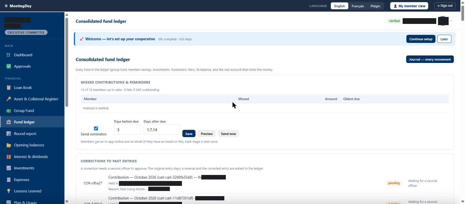Click the sidebar scrollbar down arrow
Screen dimensions: 465x204
tap(67, 202)
